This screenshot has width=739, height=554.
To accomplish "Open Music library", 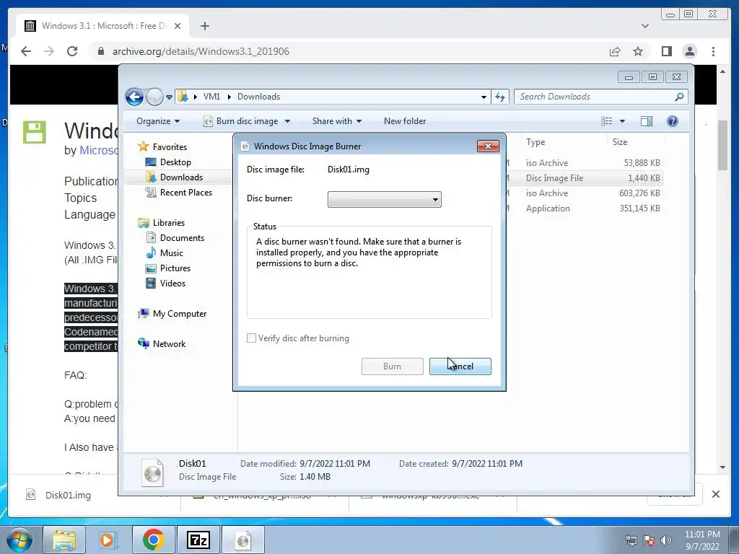I will pyautogui.click(x=165, y=253).
